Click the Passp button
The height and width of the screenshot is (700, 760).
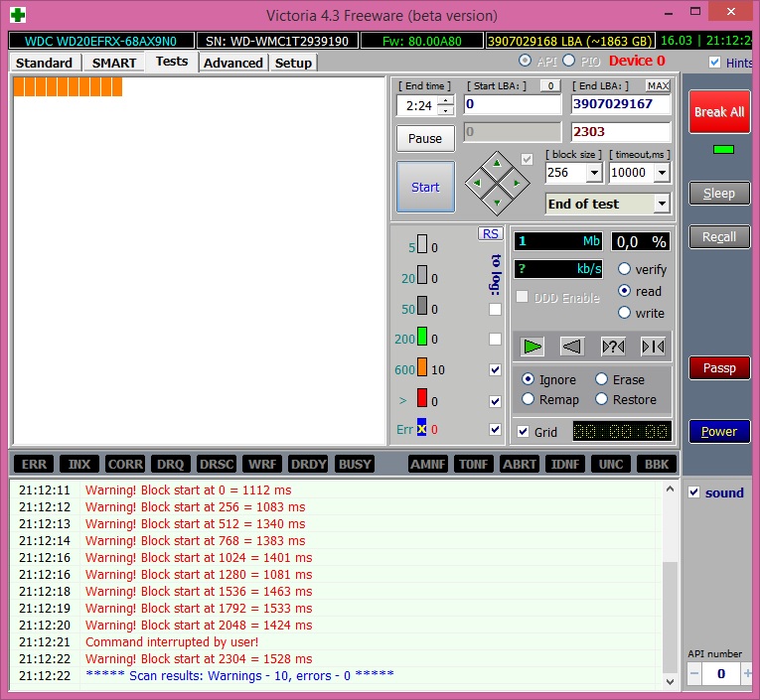click(719, 368)
